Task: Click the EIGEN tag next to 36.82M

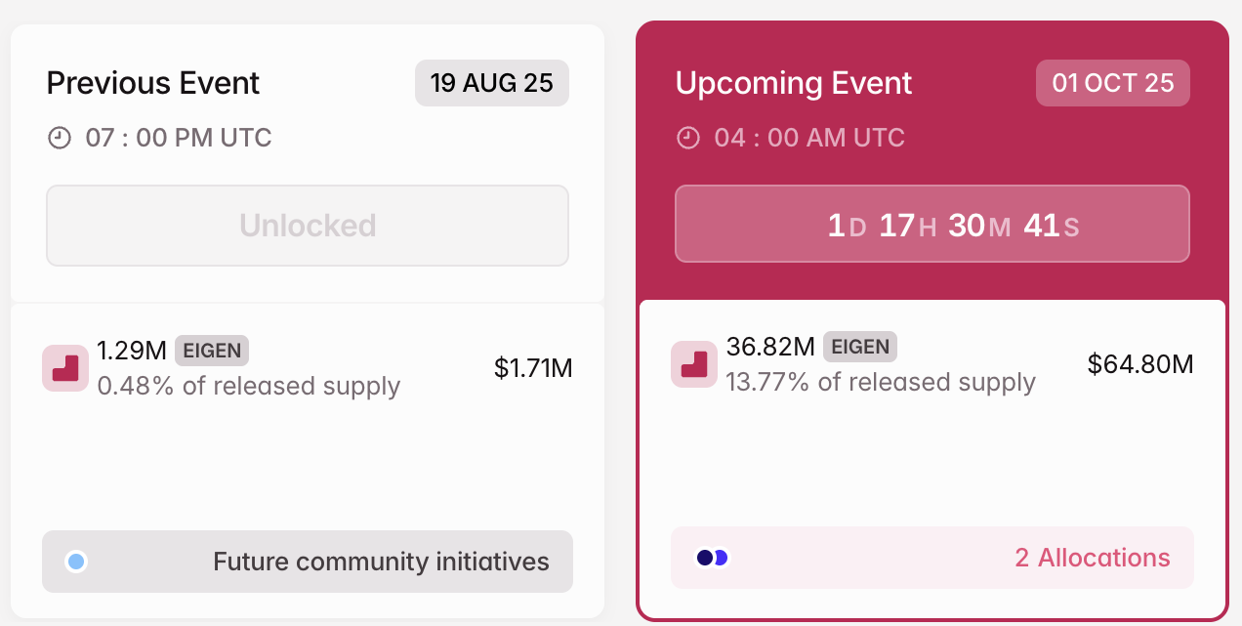Action: 859,346
